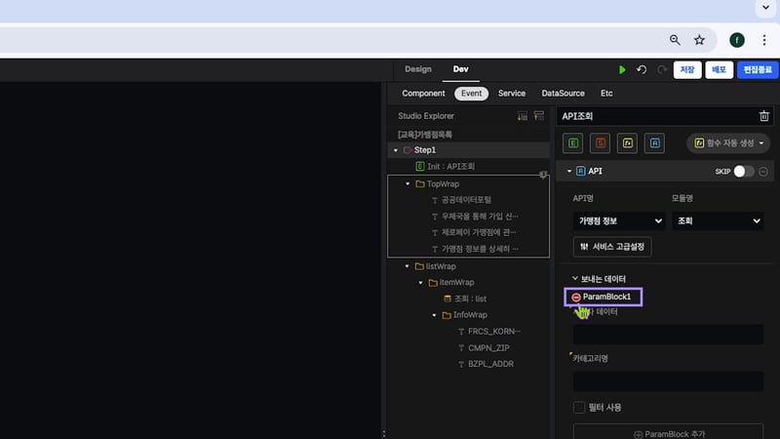Select the BZPL_ADDR text item
Viewport: 780px width, 439px height.
coord(490,364)
